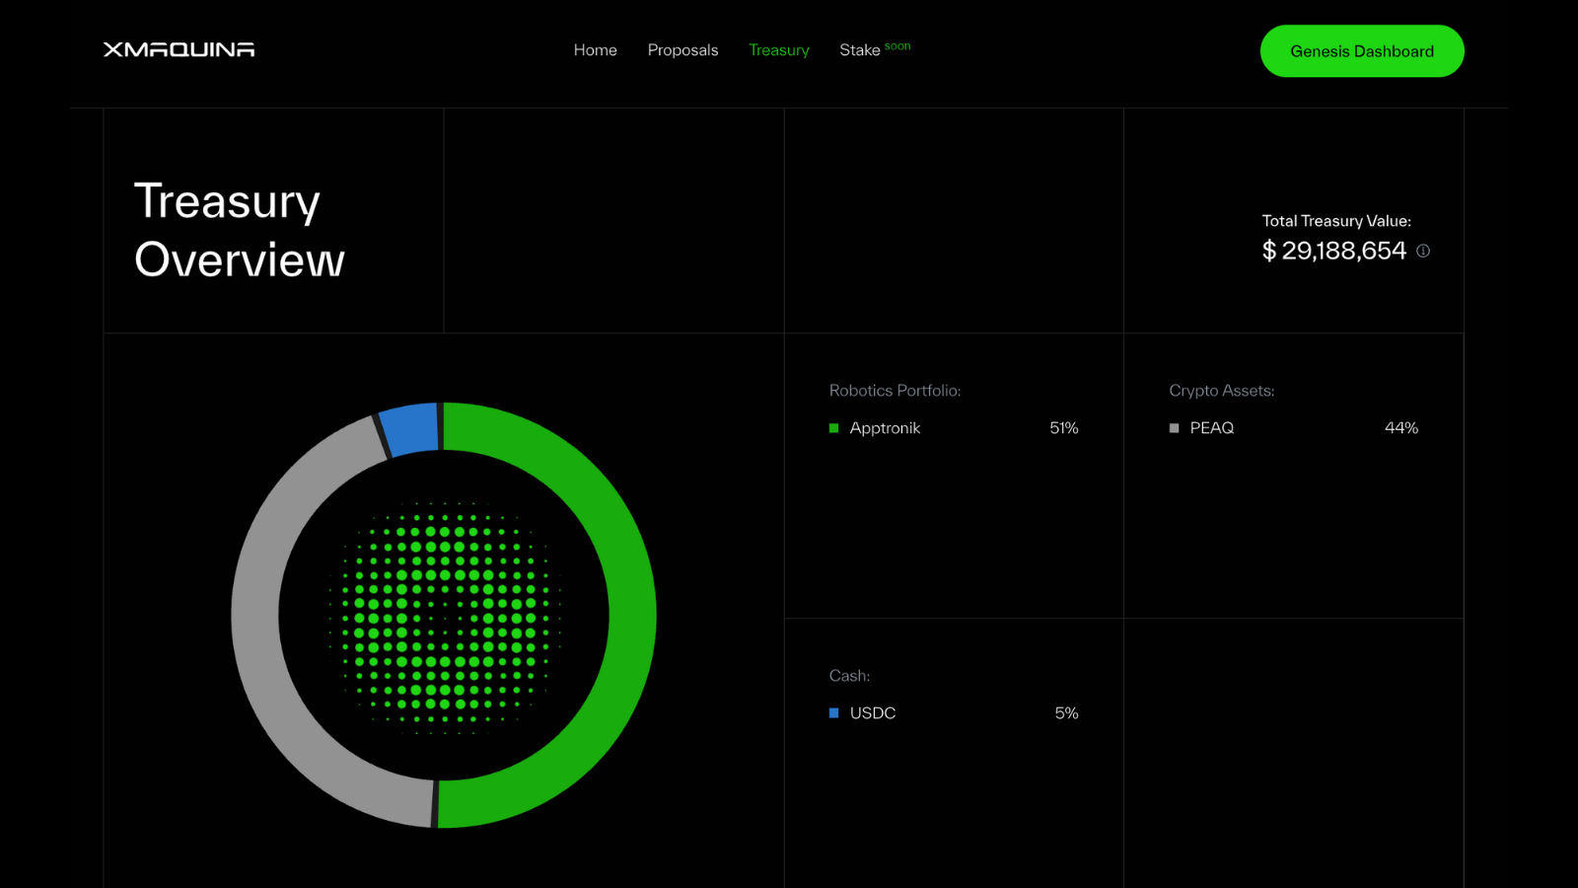Image resolution: width=1578 pixels, height=888 pixels.
Task: Open the Home menu item
Action: pyautogui.click(x=595, y=49)
